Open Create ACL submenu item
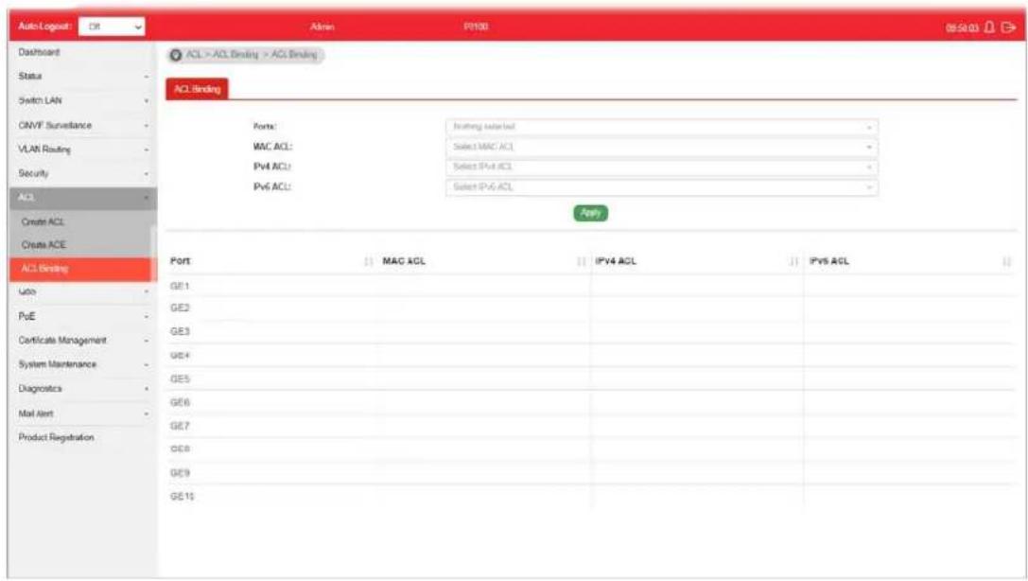The height and width of the screenshot is (581, 1028). click(x=44, y=222)
